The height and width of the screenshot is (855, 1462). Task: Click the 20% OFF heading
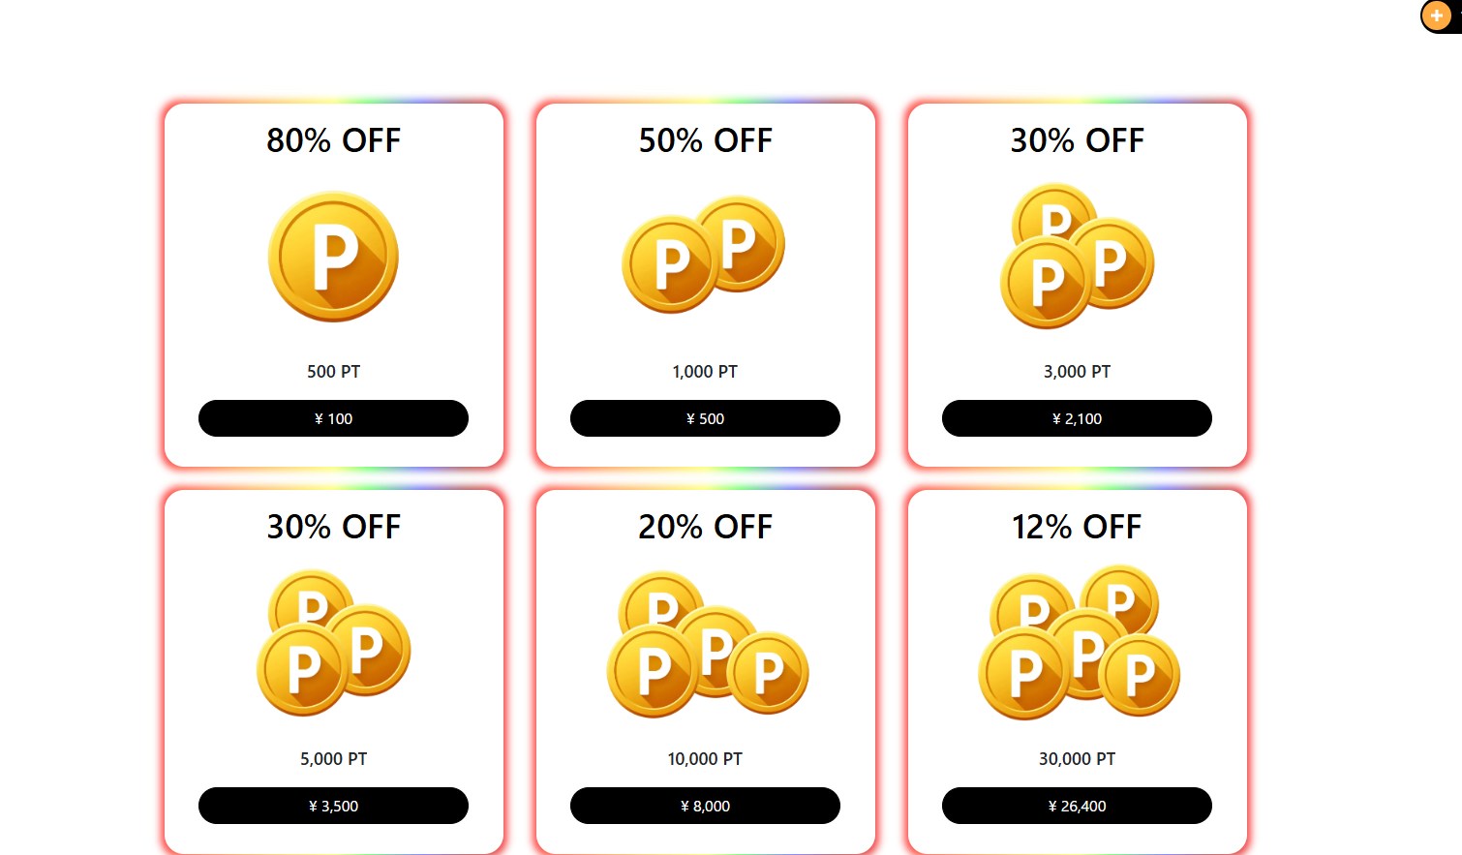(705, 527)
